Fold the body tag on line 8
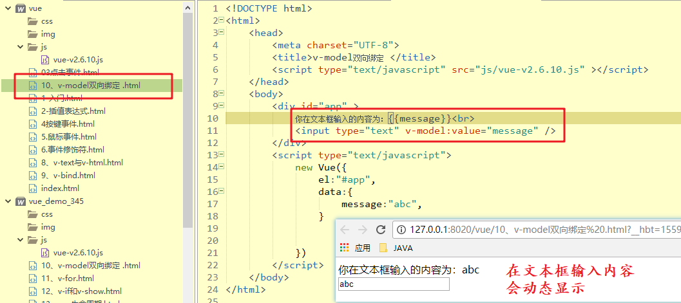 pos(222,93)
